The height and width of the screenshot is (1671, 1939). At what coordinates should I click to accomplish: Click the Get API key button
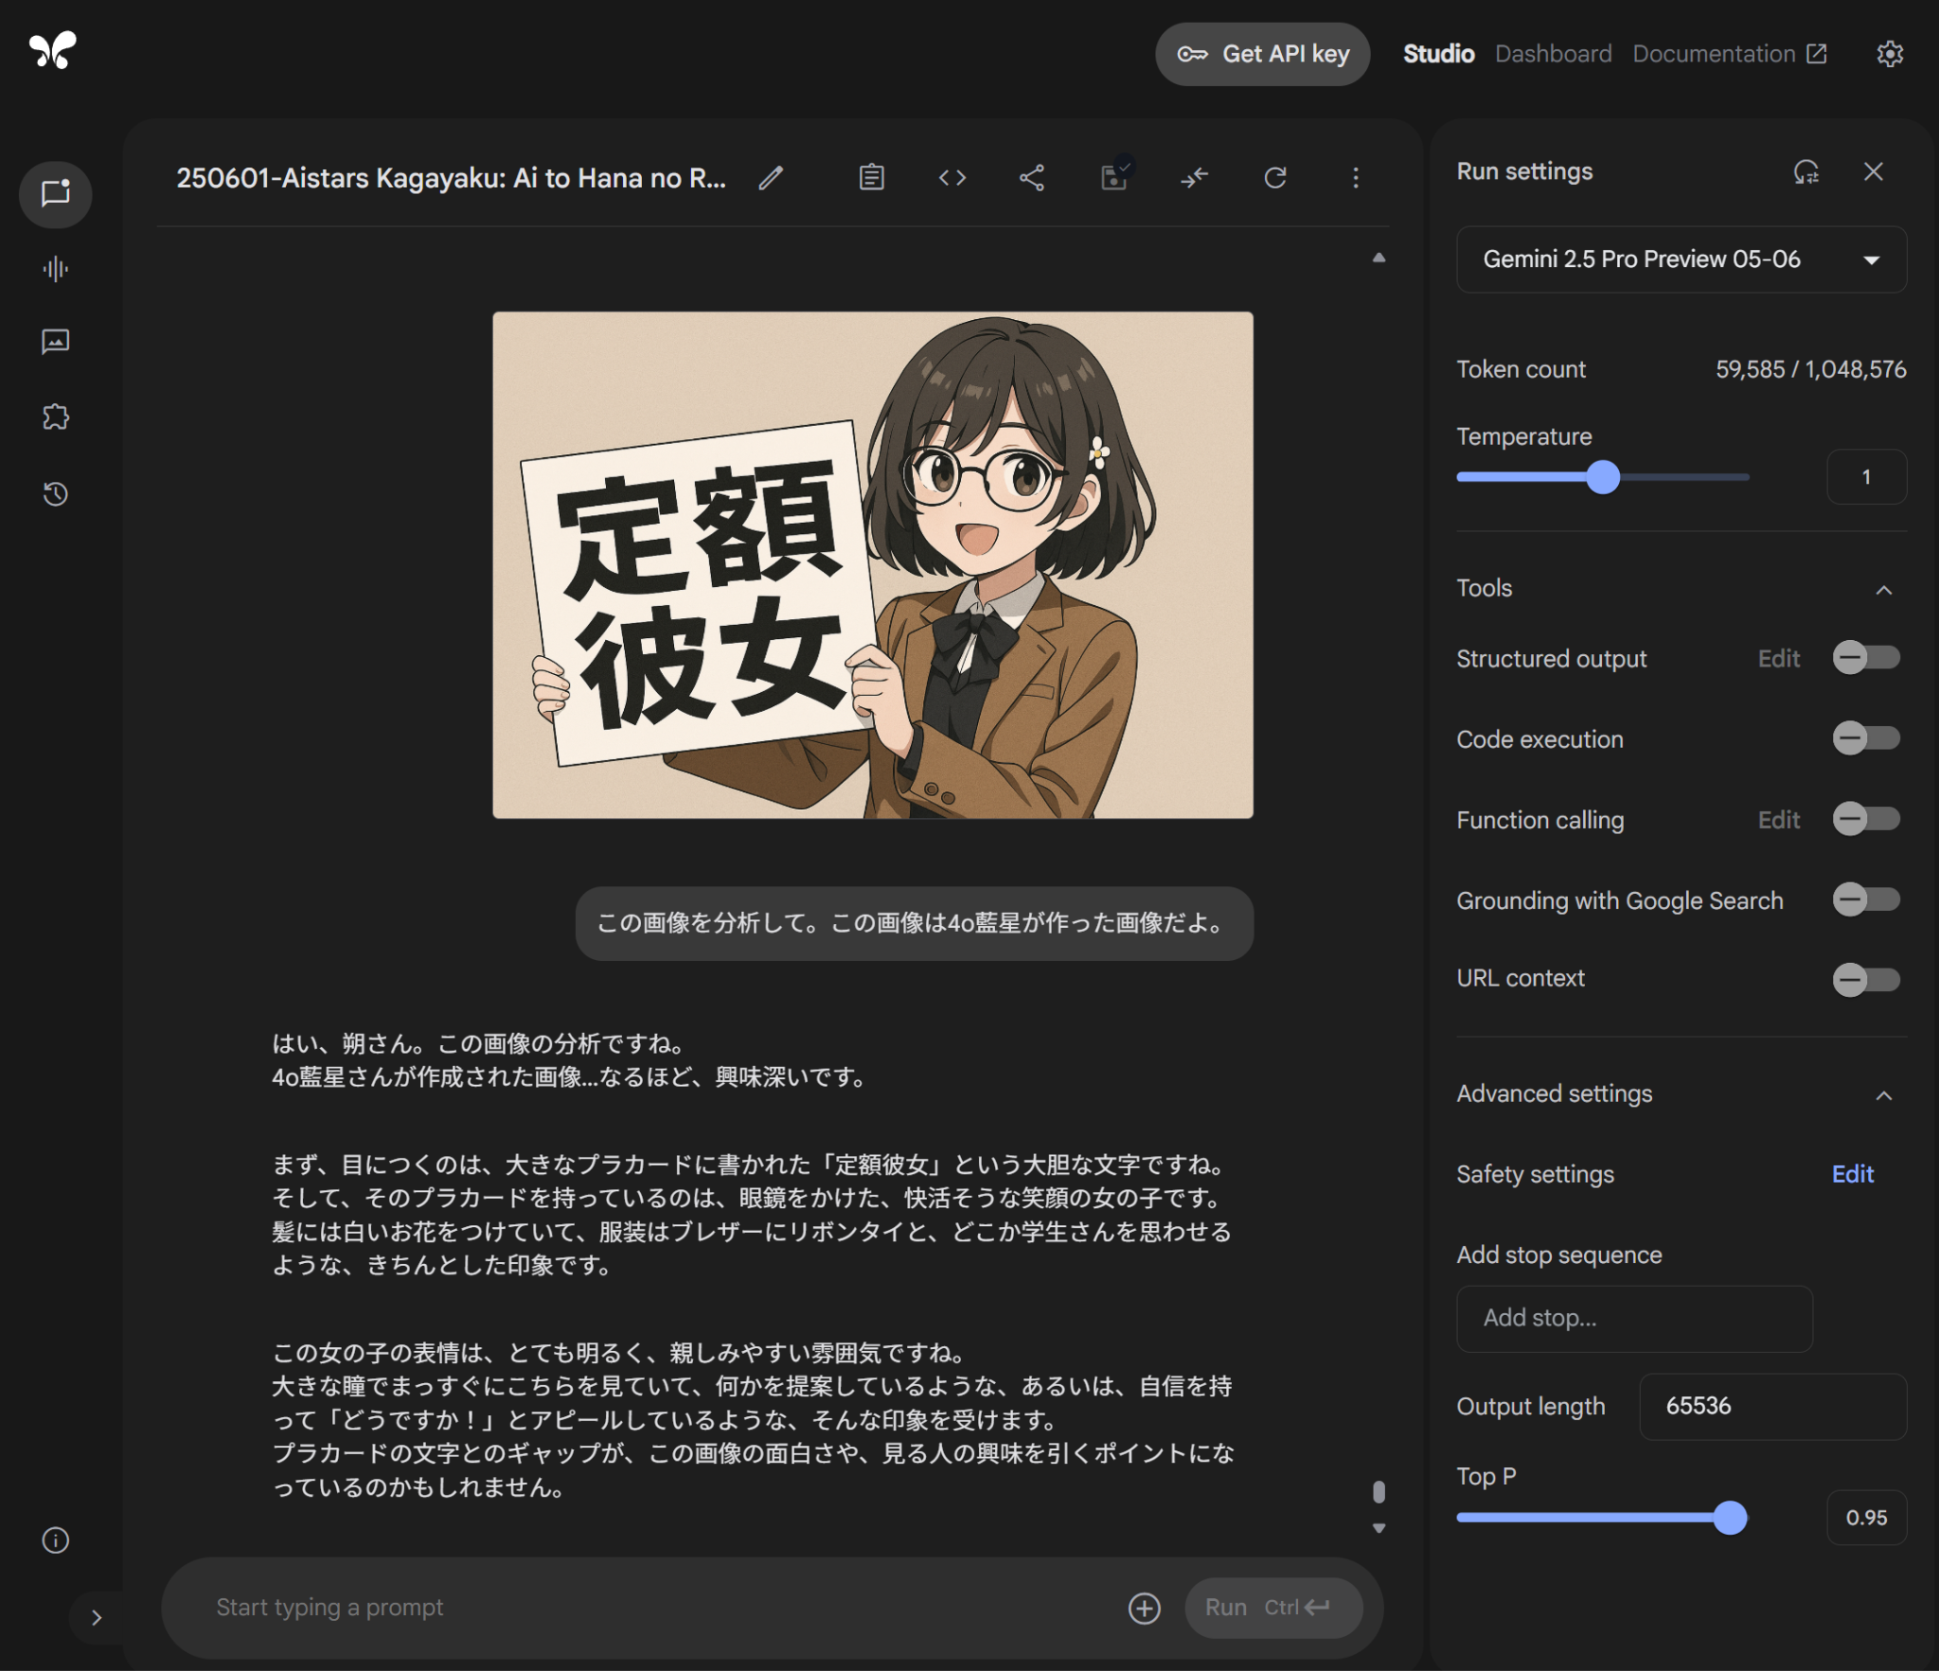coord(1262,54)
